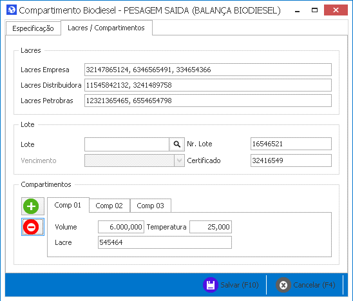Screen dimensions: 353x301
Task: Select the Lacres / Compartimentos tab
Action: pos(106,28)
